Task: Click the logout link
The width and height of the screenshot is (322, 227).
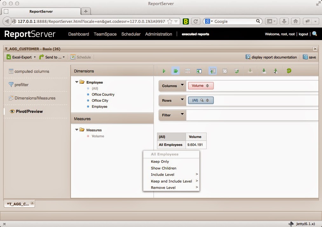Action: (303, 34)
